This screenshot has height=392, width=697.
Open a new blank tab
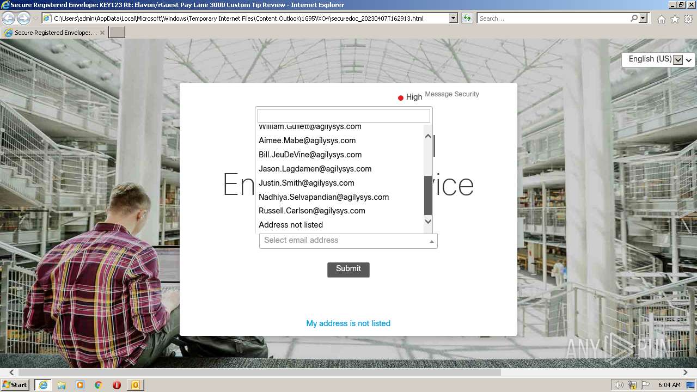[117, 32]
